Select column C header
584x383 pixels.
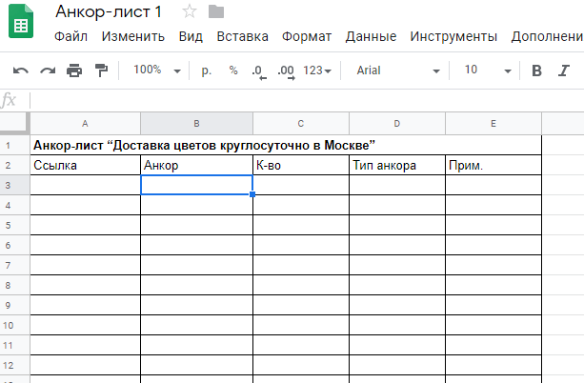click(301, 124)
